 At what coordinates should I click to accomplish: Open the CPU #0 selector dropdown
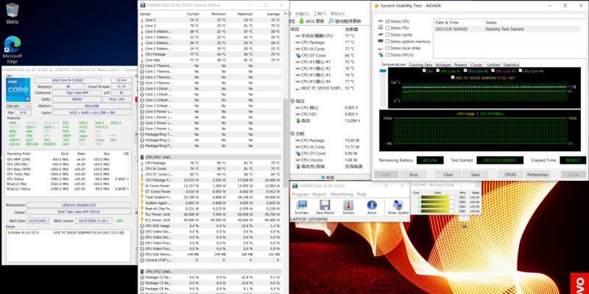coord(19,107)
